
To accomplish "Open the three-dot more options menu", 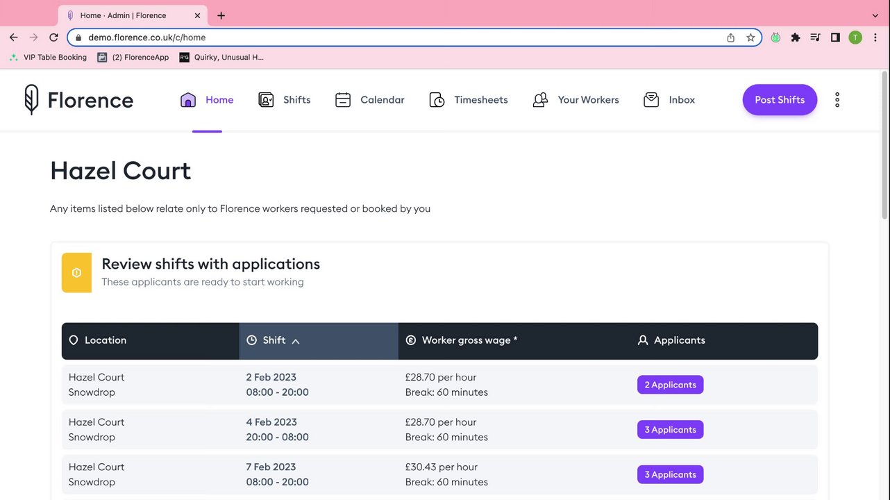I will [x=837, y=100].
